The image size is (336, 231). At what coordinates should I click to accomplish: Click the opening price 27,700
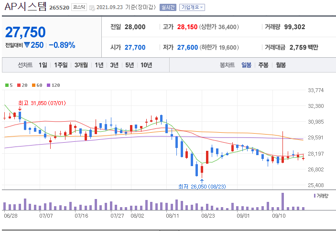(x=135, y=47)
